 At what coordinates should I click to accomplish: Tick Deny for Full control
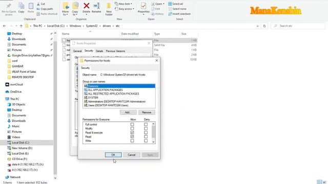(x=146, y=124)
